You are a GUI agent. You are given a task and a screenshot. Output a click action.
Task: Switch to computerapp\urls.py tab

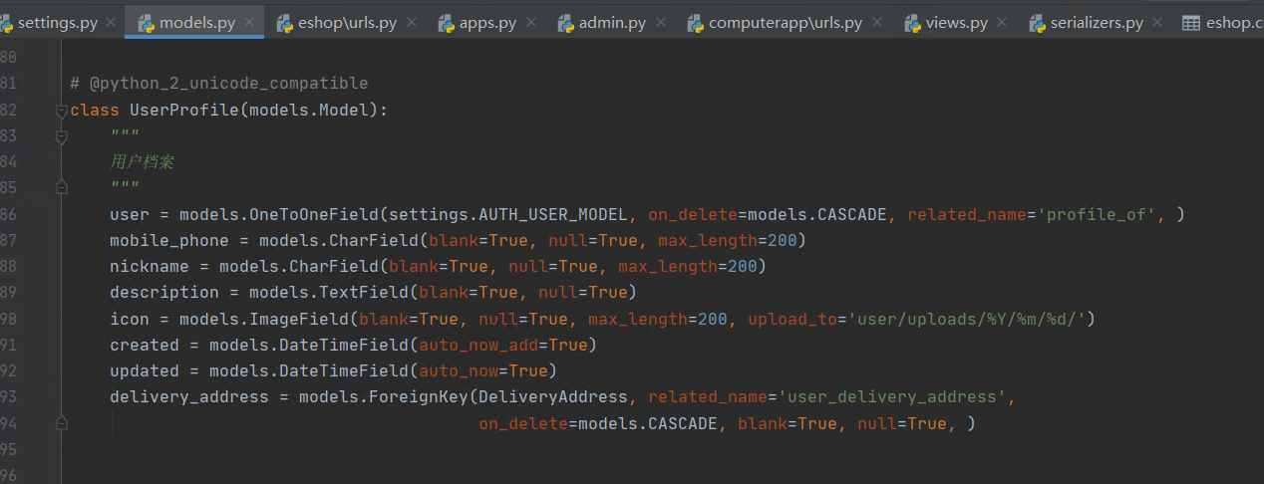coord(785,22)
